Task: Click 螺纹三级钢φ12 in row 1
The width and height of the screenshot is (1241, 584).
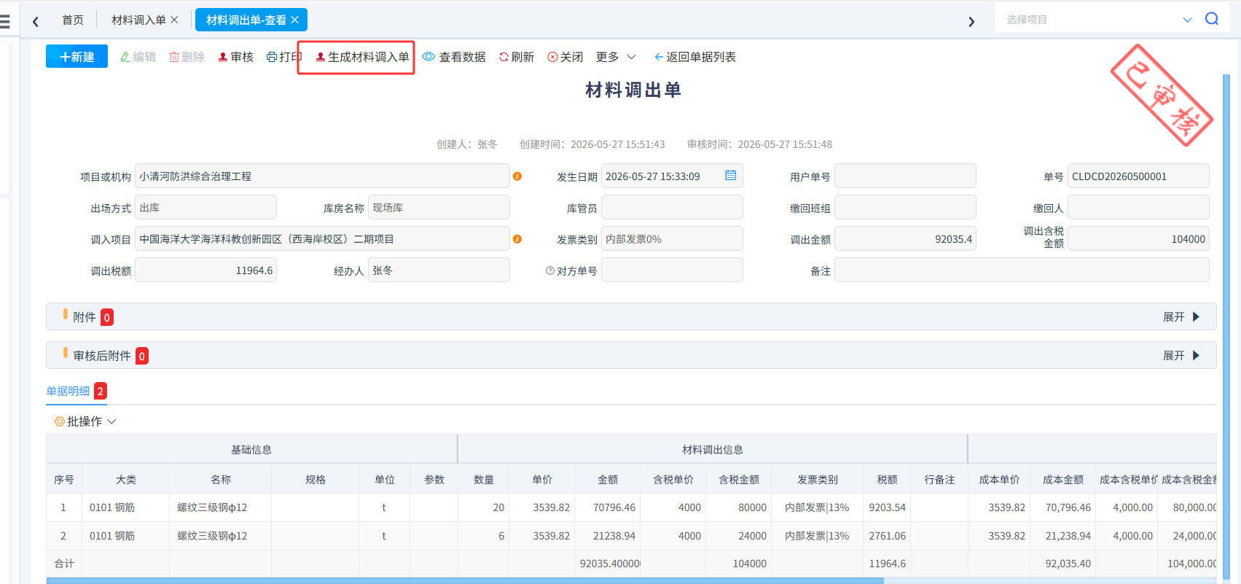Action: tap(212, 507)
